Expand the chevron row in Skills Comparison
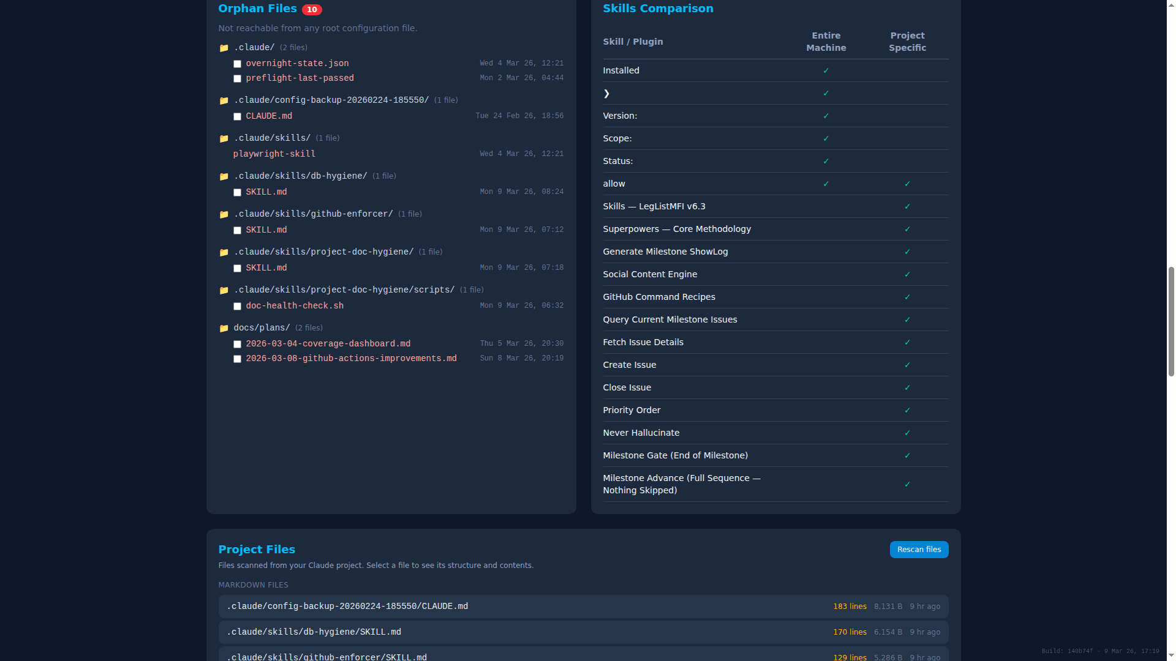1176x661 pixels. [607, 93]
